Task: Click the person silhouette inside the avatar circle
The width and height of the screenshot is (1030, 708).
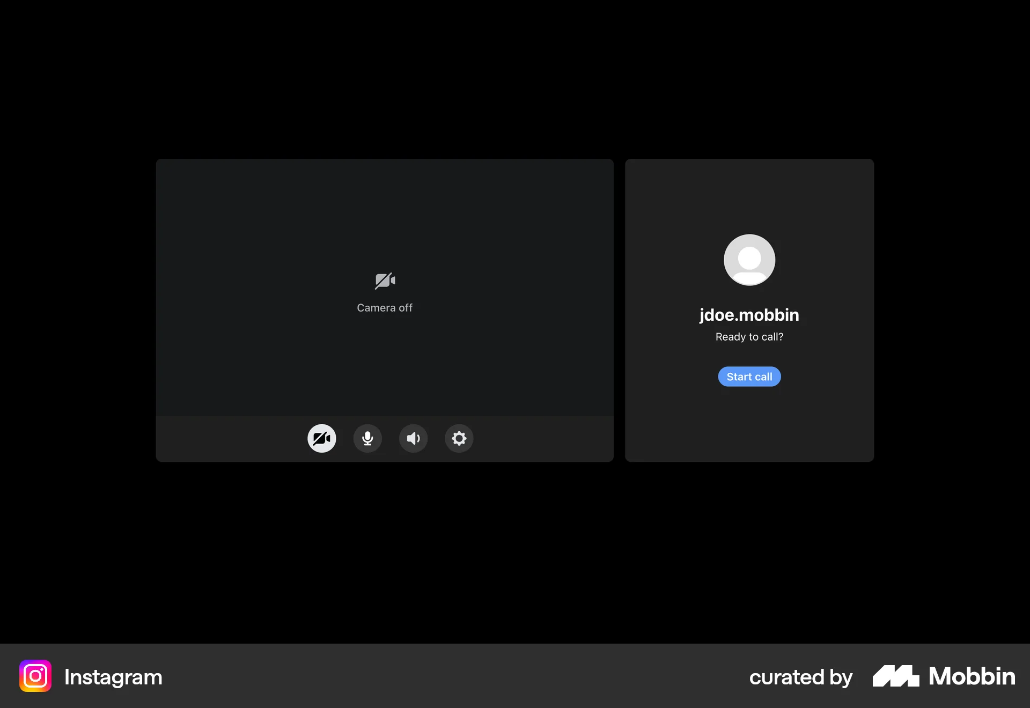Action: click(749, 260)
